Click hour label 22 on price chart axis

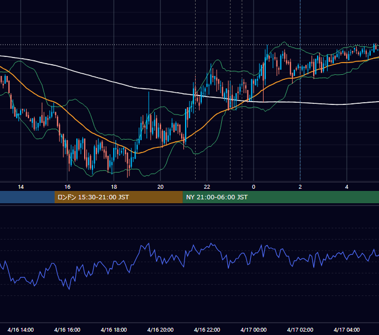[x=207, y=186]
